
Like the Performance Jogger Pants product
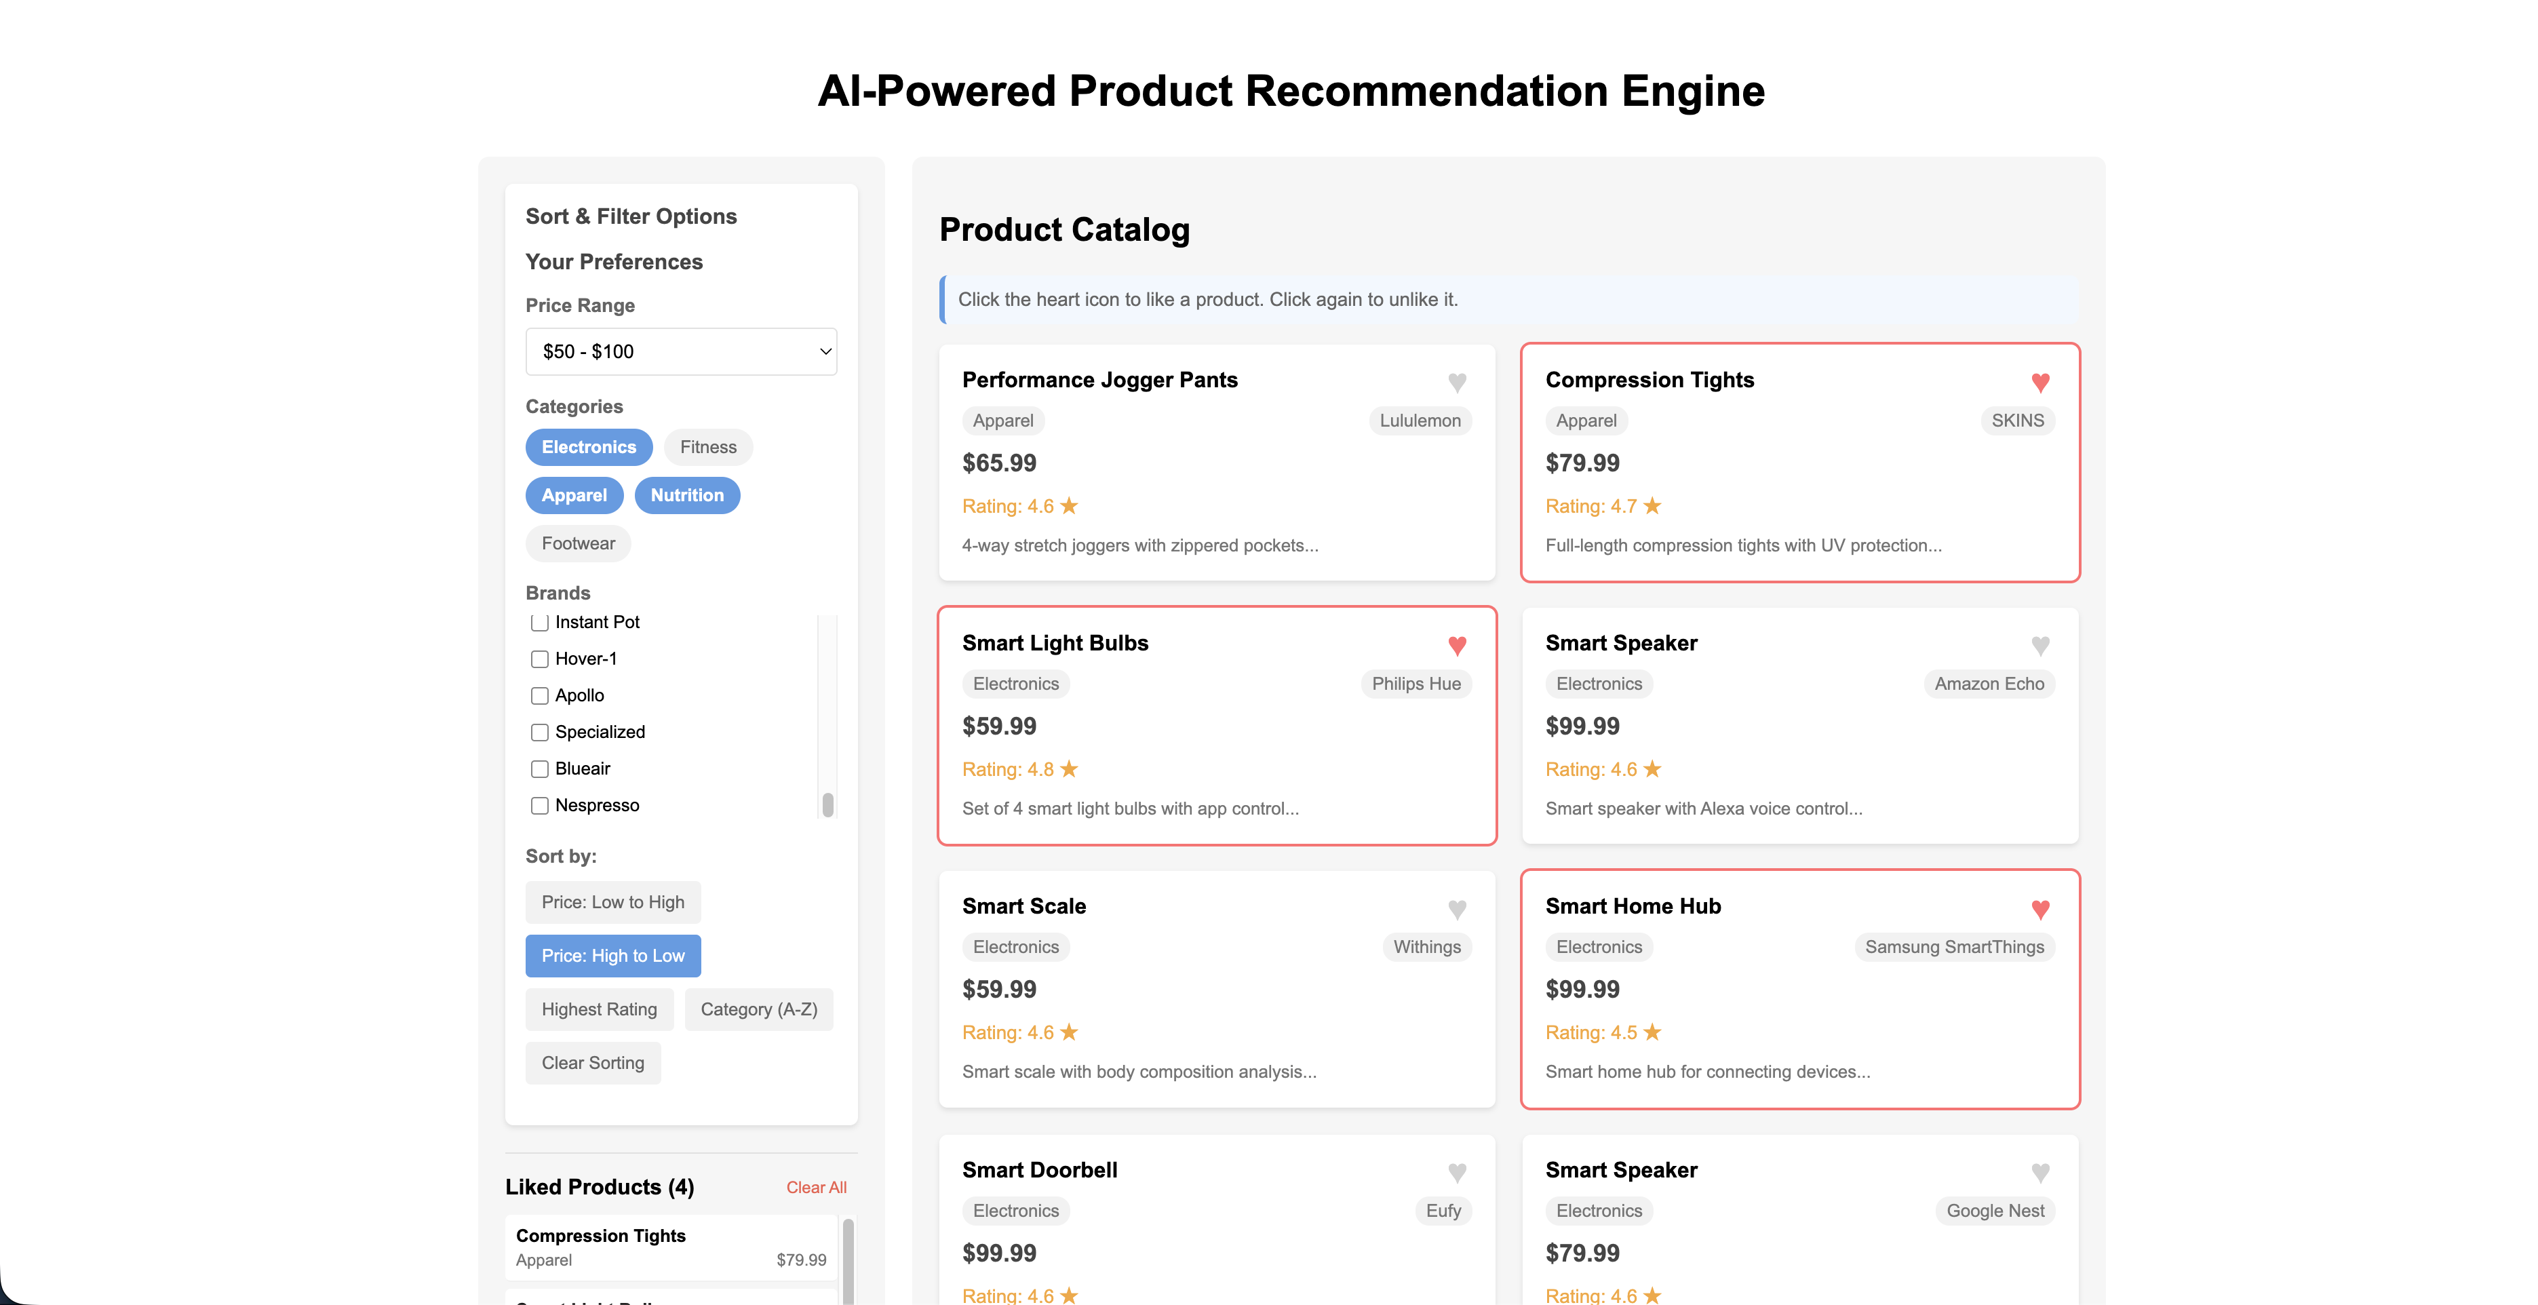pyautogui.click(x=1458, y=383)
